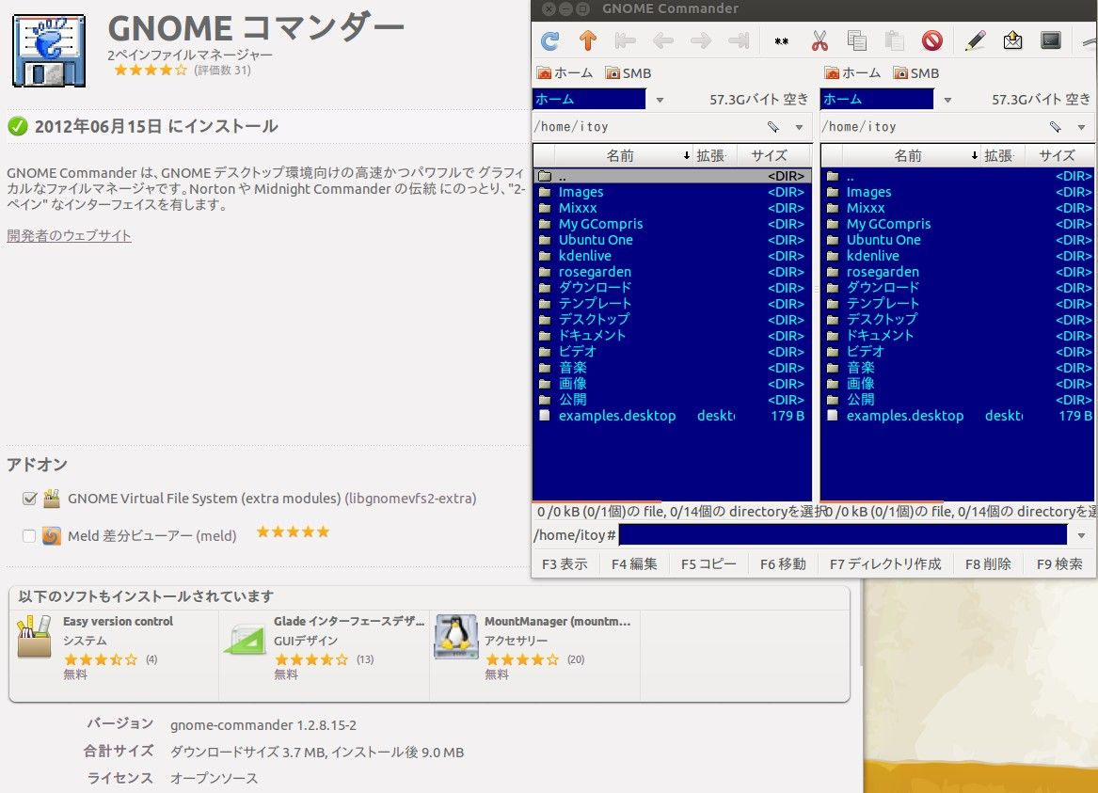Click the red Delete toolbar icon
Viewport: 1098px width, 793px height.
tap(932, 41)
